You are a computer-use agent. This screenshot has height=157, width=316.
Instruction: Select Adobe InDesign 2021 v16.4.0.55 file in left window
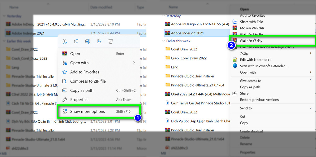pyautogui.click(x=49, y=24)
